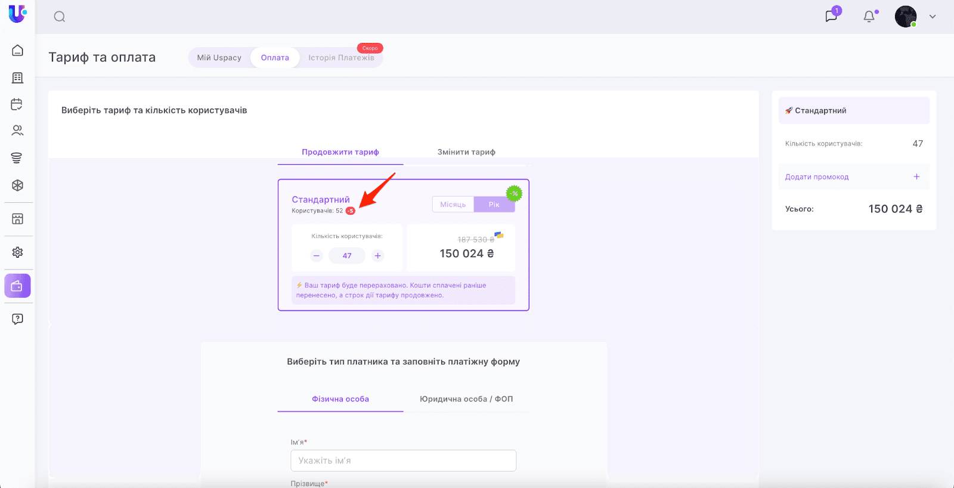Focus the Ім'я input field
Screen dimensions: 954x488
click(x=404, y=461)
